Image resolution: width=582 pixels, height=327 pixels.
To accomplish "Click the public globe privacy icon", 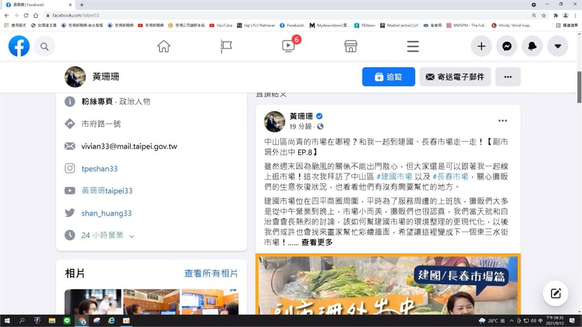I will pyautogui.click(x=321, y=127).
